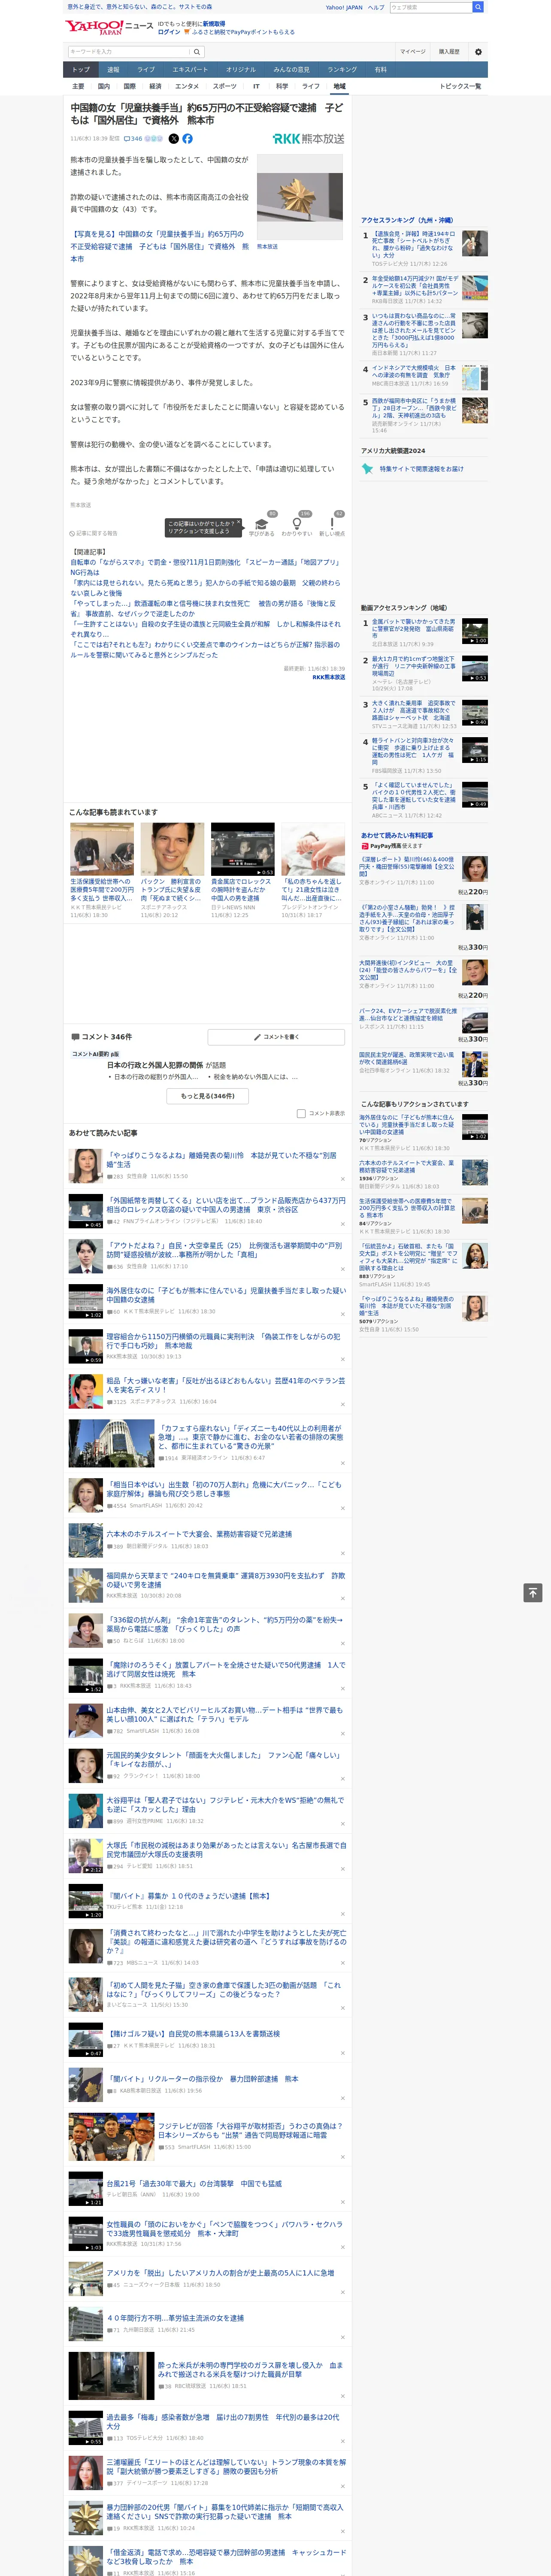Select the 速報 tab
The image size is (551, 2576).
pos(113,70)
